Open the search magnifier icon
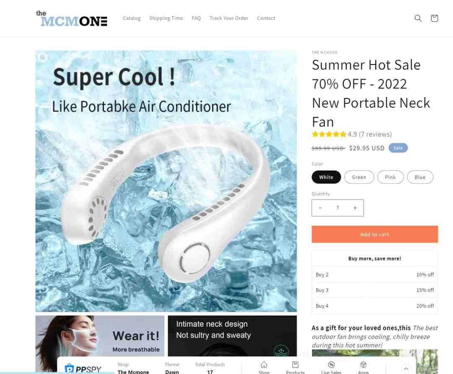This screenshot has height=374, width=453. click(418, 18)
